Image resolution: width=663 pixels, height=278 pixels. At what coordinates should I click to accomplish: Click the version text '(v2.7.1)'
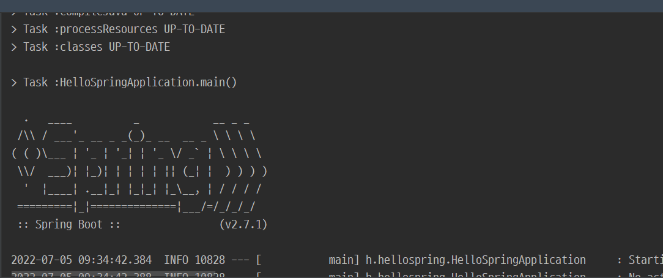pos(243,224)
